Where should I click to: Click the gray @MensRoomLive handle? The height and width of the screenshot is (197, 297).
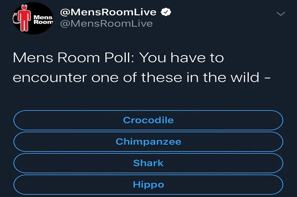(106, 24)
